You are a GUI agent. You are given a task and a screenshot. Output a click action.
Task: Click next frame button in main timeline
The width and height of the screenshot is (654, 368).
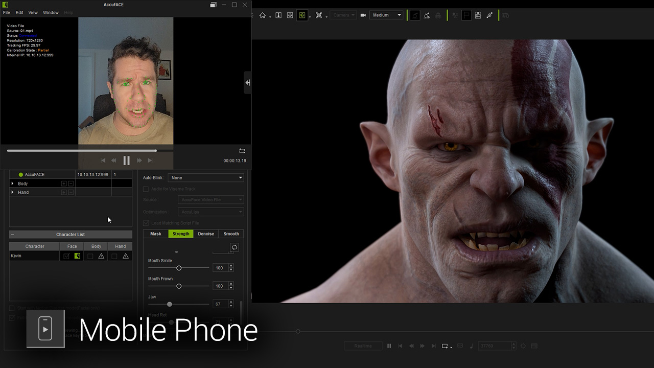click(x=422, y=346)
